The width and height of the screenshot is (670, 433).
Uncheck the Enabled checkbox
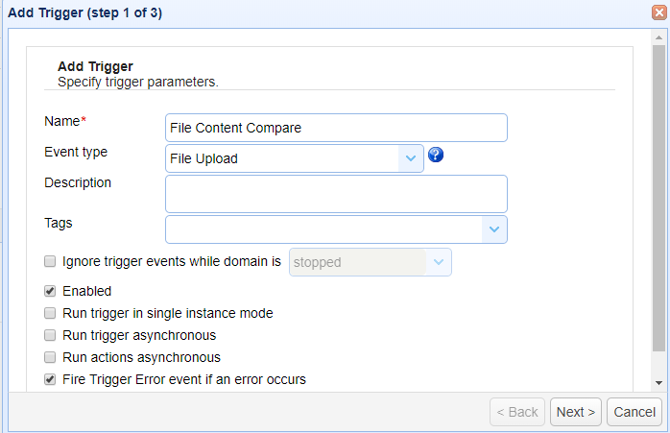(x=50, y=291)
